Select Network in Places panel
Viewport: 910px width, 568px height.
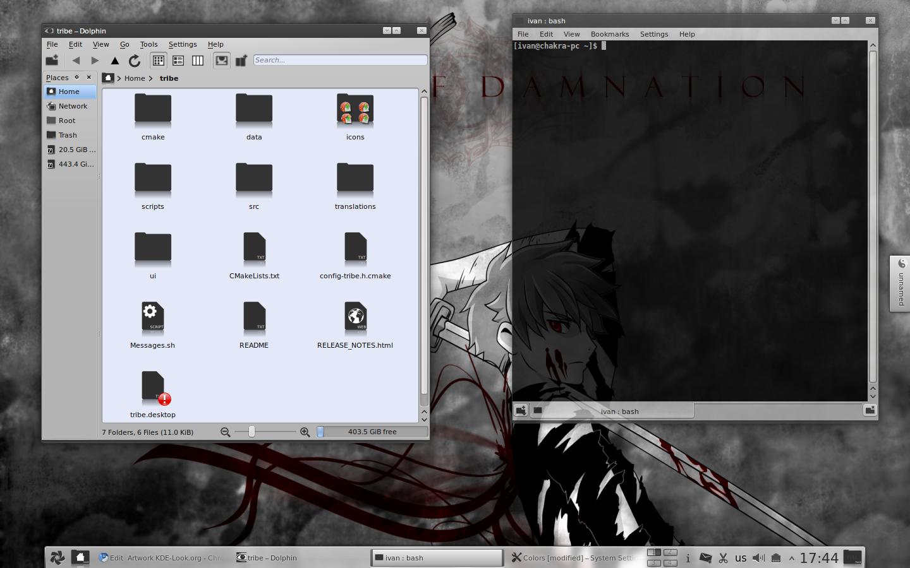(70, 106)
